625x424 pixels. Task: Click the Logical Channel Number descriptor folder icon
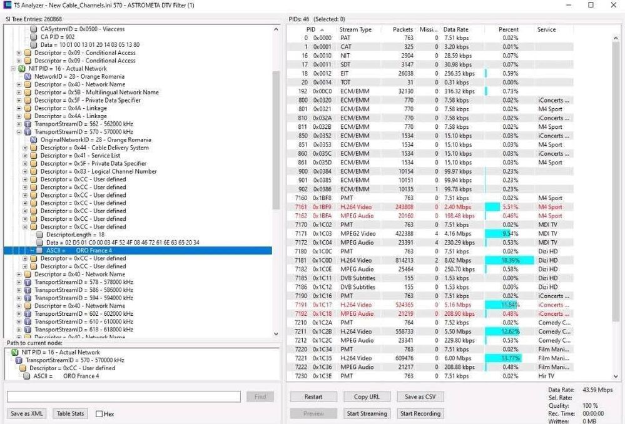click(34, 171)
